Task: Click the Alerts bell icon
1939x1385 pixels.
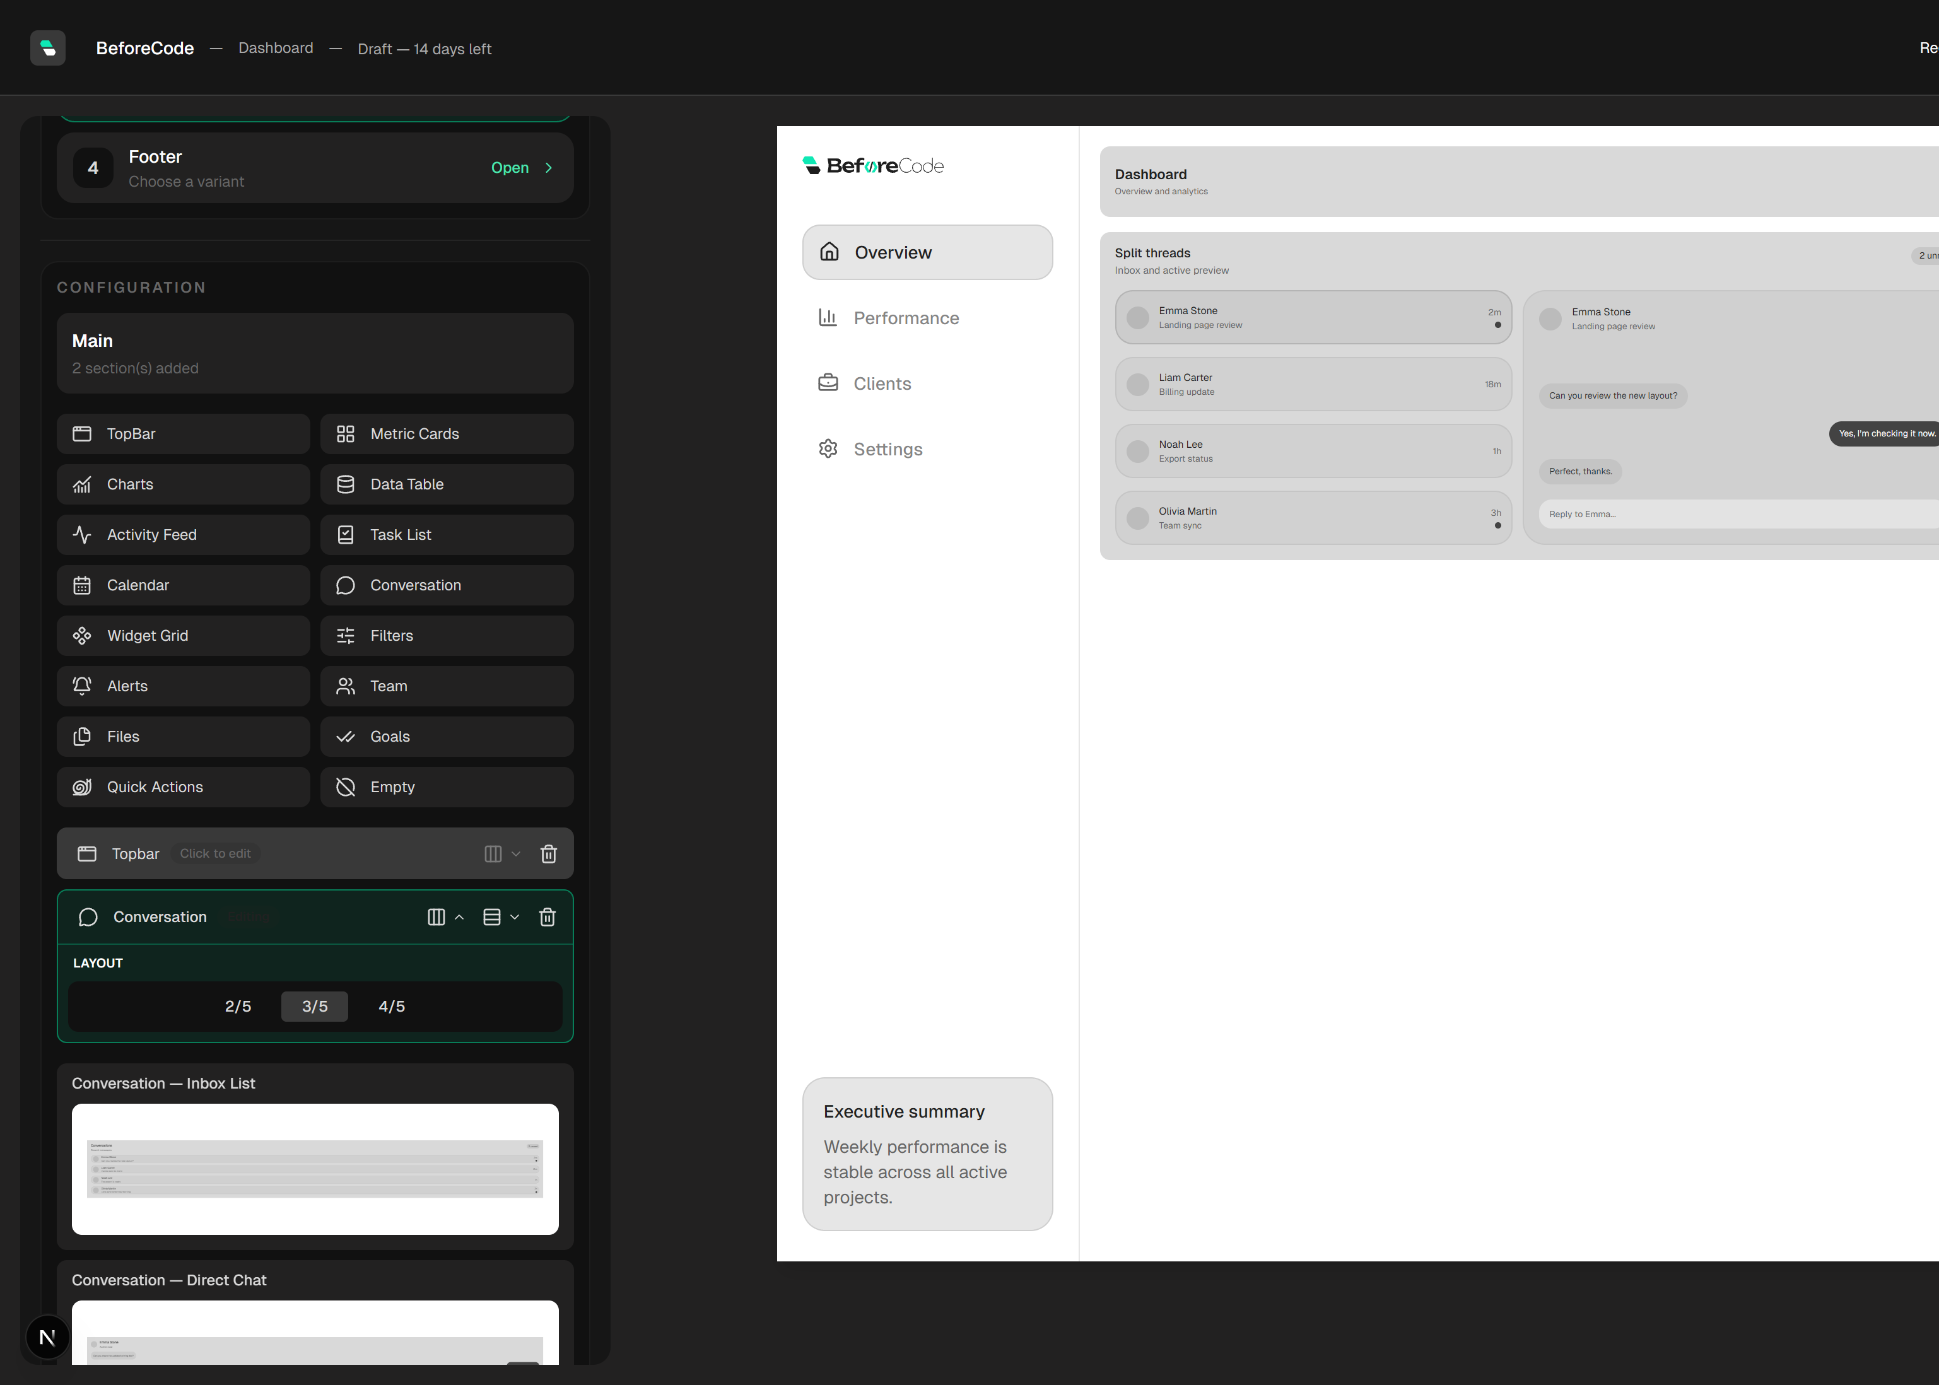Action: click(x=82, y=686)
